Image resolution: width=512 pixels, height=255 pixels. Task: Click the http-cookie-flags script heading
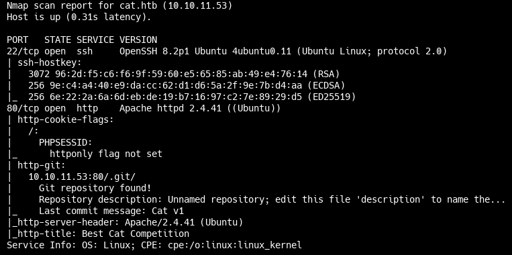tap(65, 120)
